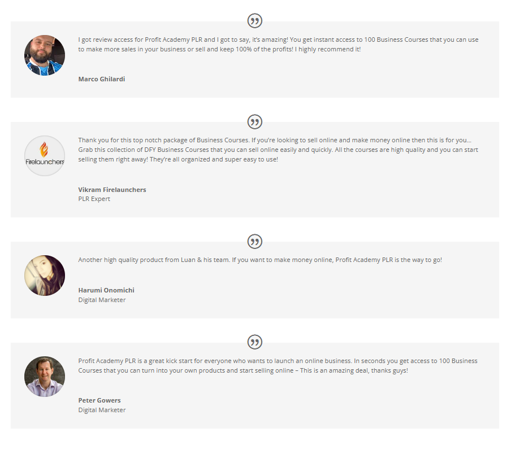
Task: Click 'Digital Marketer' under Peter Gowers
Action: 102,410
